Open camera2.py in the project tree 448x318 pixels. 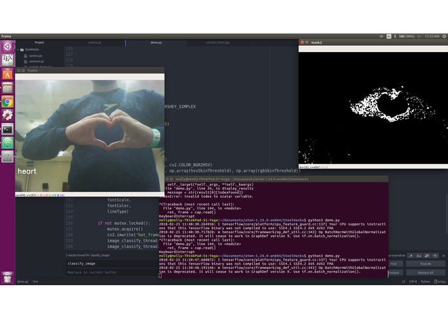coord(36,61)
